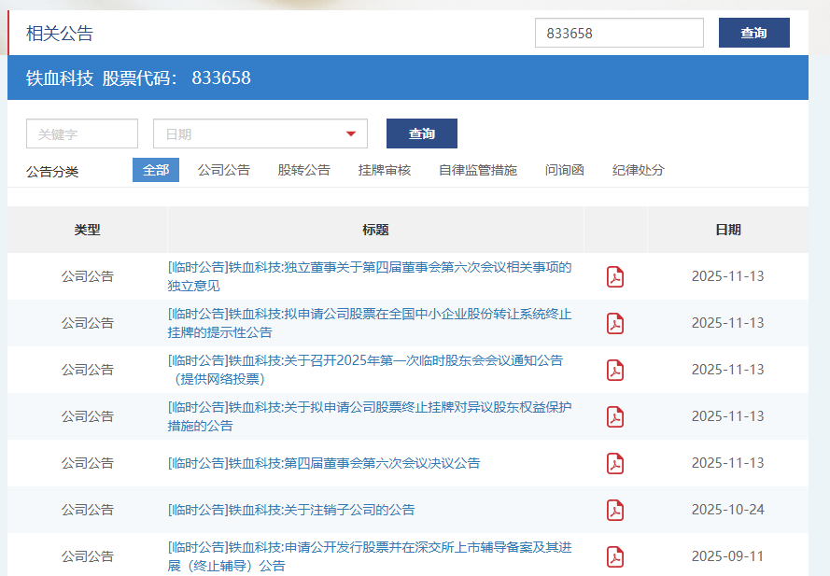This screenshot has width=830, height=576.
Task: Open PDF icon for 独立董事 独立意见 announcement
Action: click(x=615, y=277)
